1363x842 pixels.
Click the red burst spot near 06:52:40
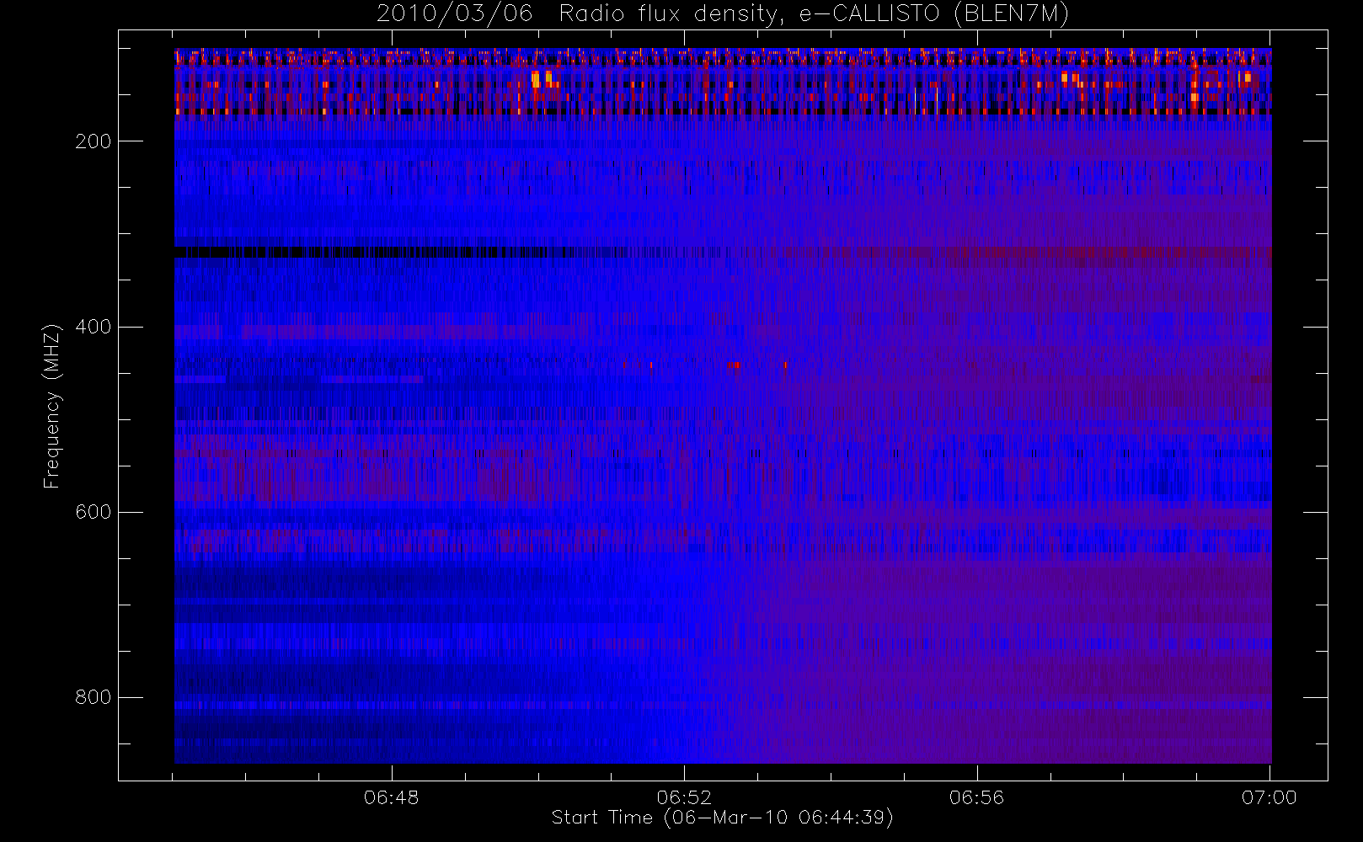pos(735,365)
